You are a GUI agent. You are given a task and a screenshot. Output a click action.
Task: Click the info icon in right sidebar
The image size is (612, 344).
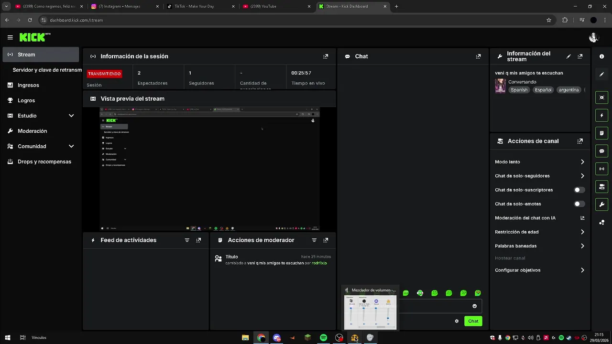[x=601, y=56]
